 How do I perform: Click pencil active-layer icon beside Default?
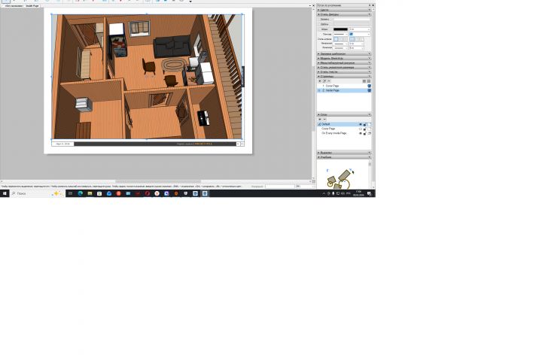click(x=319, y=124)
